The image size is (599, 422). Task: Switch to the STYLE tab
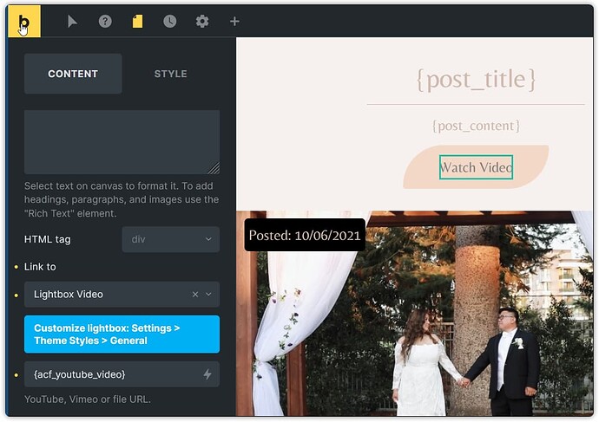[171, 74]
